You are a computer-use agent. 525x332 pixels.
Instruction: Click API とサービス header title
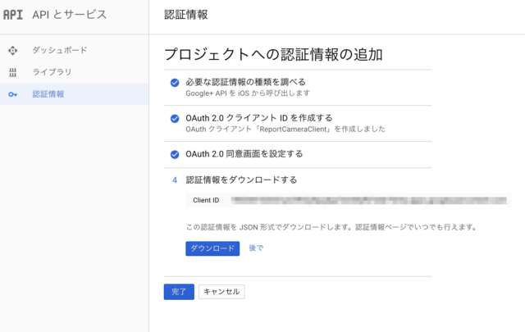(70, 15)
